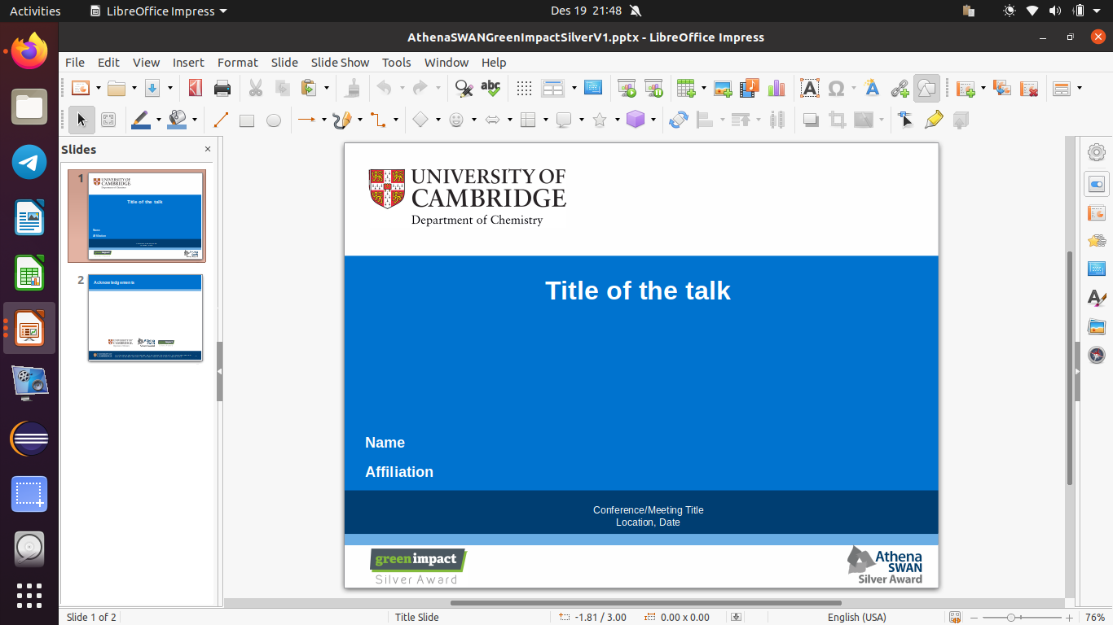Toggle the Select arrow tool
This screenshot has height=625, width=1113.
pos(81,120)
